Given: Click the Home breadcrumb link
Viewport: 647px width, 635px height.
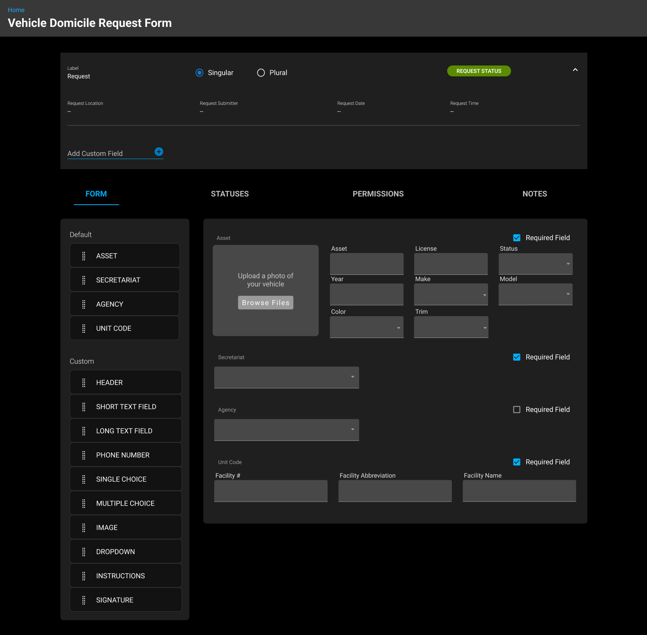Looking at the screenshot, I should pos(16,10).
